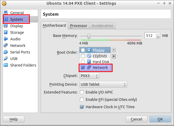Click the Base Memory slider handle
The image size is (174, 126).
[x=89, y=36]
